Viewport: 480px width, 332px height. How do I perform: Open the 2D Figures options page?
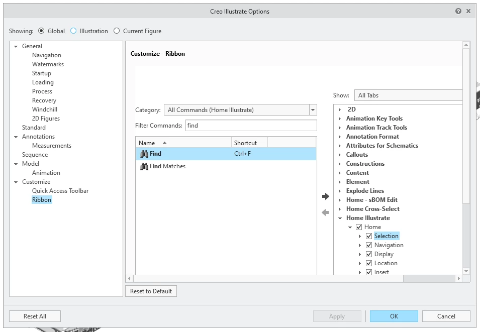coord(46,119)
